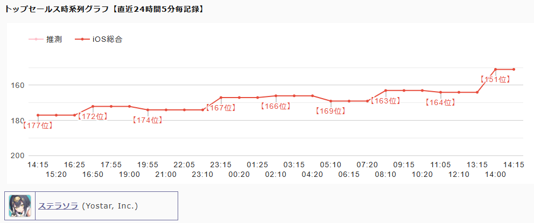The image size is (534, 223).
Task: Click the 【172位】 data label
Action: click(93, 116)
